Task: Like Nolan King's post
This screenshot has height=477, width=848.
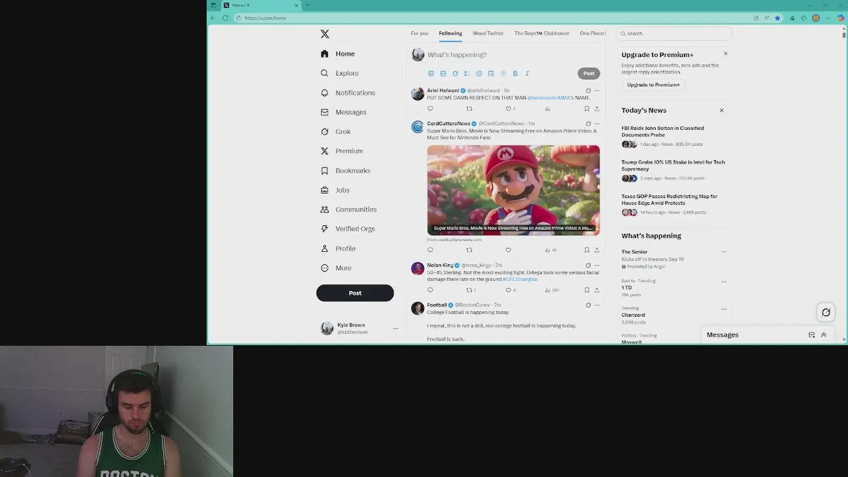Action: 508,290
